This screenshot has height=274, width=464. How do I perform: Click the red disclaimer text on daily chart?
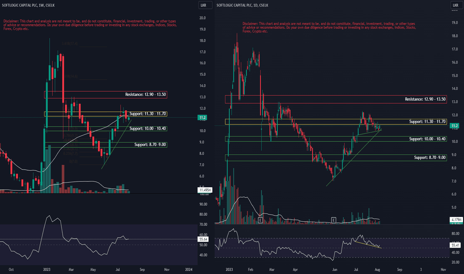pos(329,27)
